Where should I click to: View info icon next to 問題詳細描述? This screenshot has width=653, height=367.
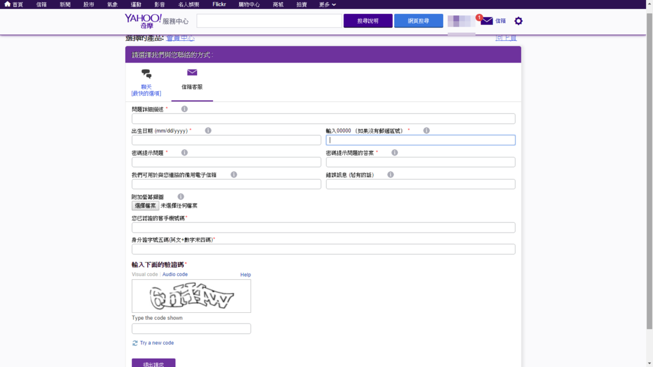tap(185, 108)
